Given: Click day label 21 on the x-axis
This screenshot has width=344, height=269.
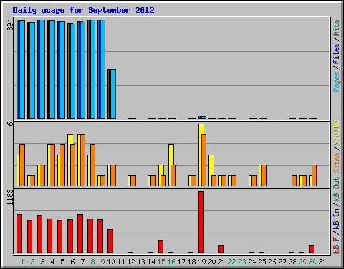Looking at the screenshot, I should (222, 262).
